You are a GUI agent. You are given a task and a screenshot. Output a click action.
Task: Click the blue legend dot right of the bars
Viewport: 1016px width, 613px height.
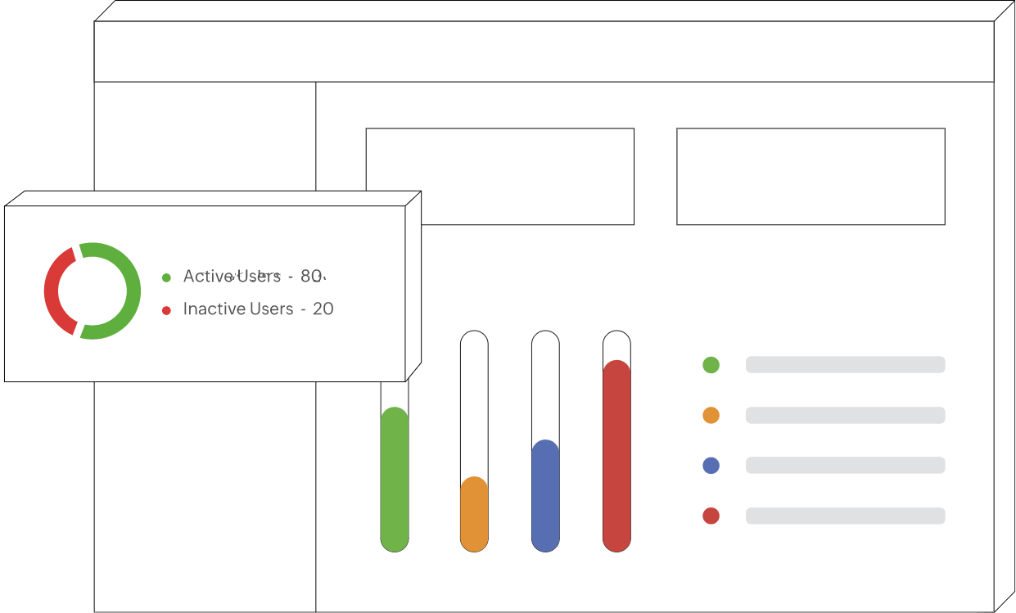(x=711, y=466)
